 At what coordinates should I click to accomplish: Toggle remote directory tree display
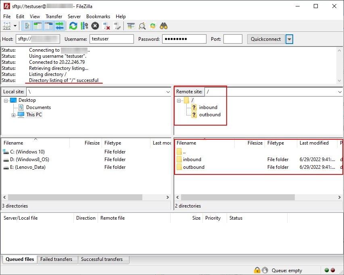[48, 26]
